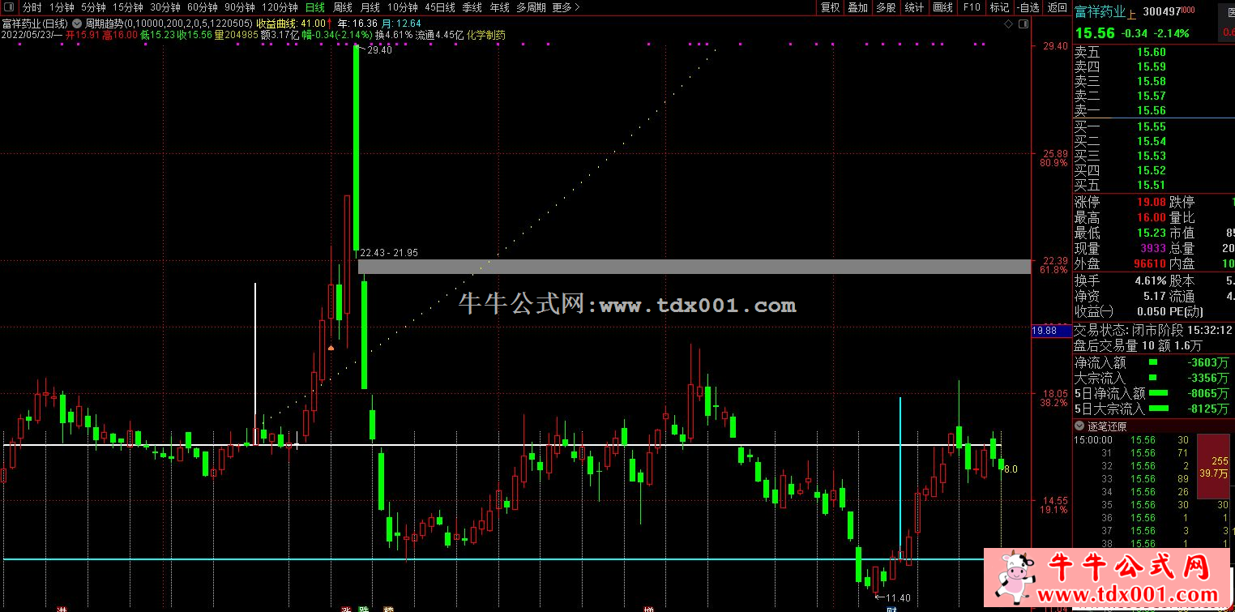This screenshot has width=1235, height=612.
Task: Click the 周期趋势 indicator name label
Action: click(105, 24)
